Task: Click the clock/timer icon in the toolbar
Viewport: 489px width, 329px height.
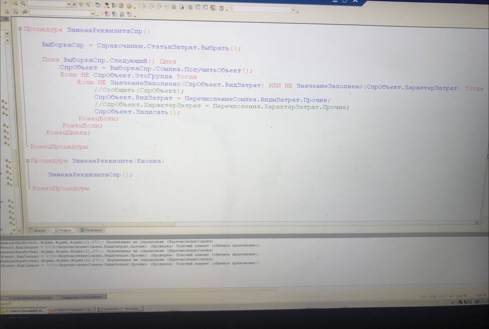Action: pyautogui.click(x=221, y=8)
